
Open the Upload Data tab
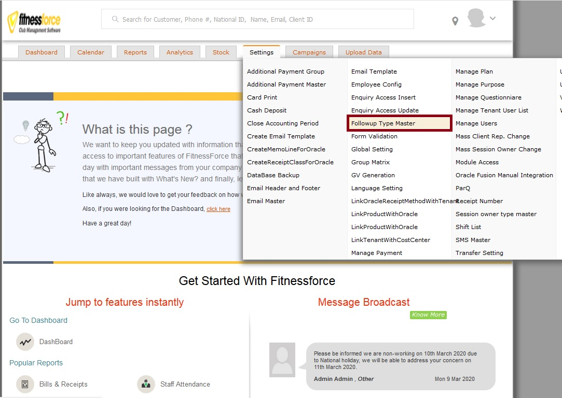(x=363, y=52)
